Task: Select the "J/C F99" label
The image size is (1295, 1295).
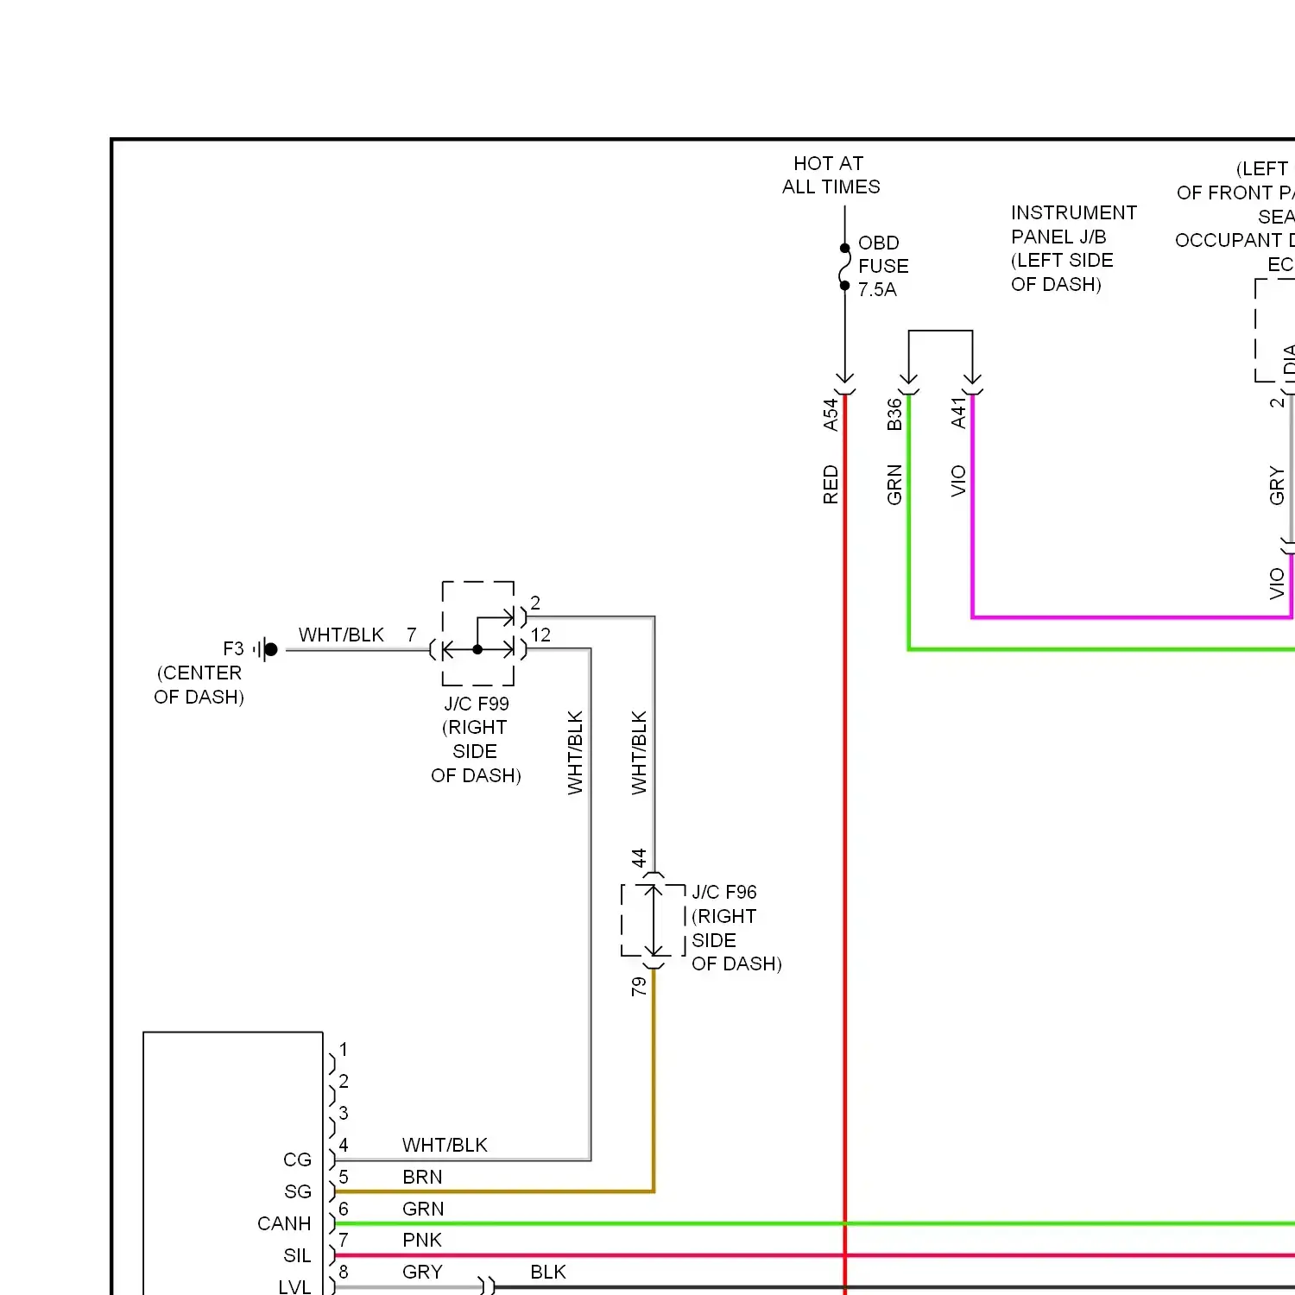Action: [477, 704]
